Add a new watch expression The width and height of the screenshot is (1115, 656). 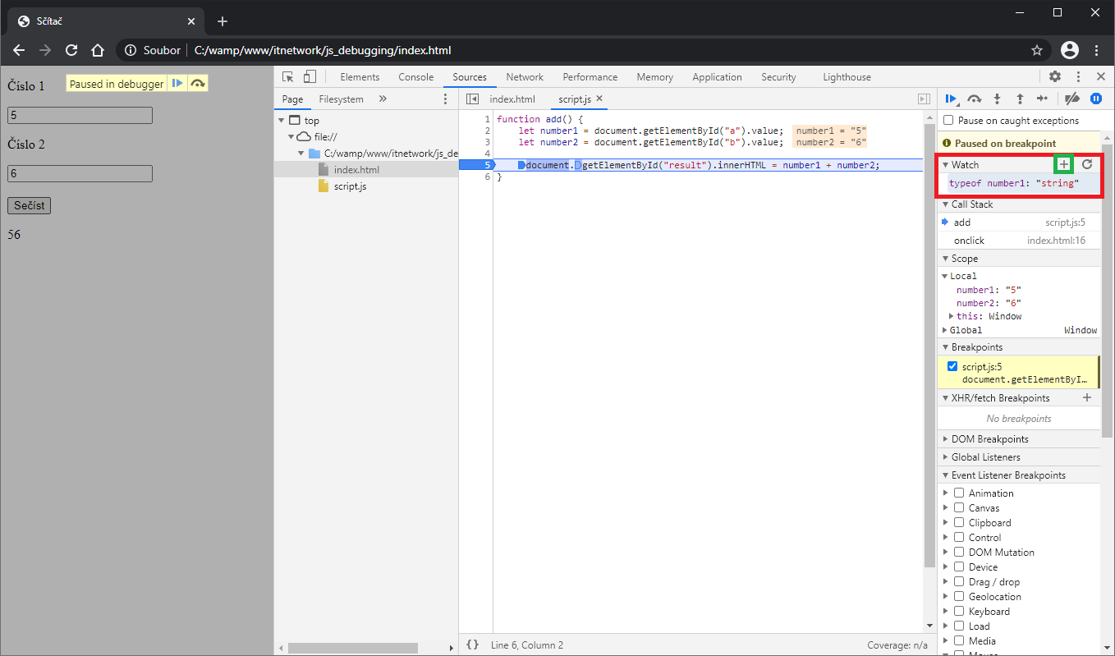[1064, 164]
